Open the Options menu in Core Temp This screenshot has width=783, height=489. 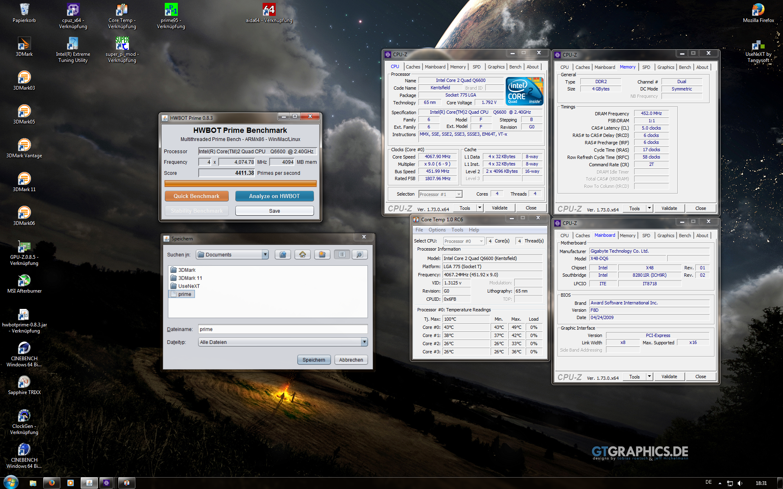point(437,230)
